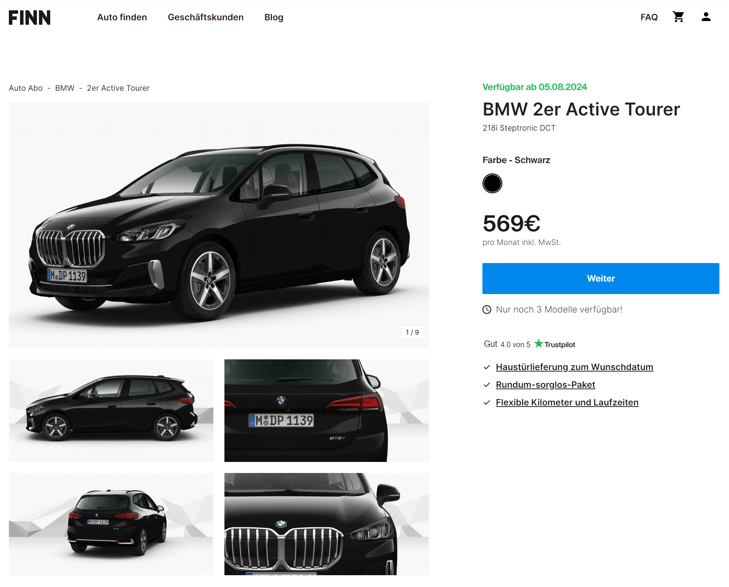
Task: Open Flexible Kilometer und Laufzeiten link
Action: point(567,403)
